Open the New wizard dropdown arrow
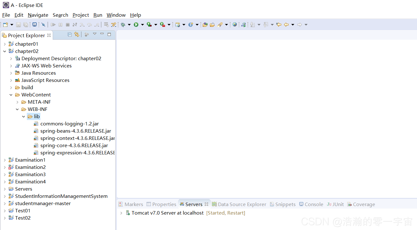417x230 pixels. point(12,25)
